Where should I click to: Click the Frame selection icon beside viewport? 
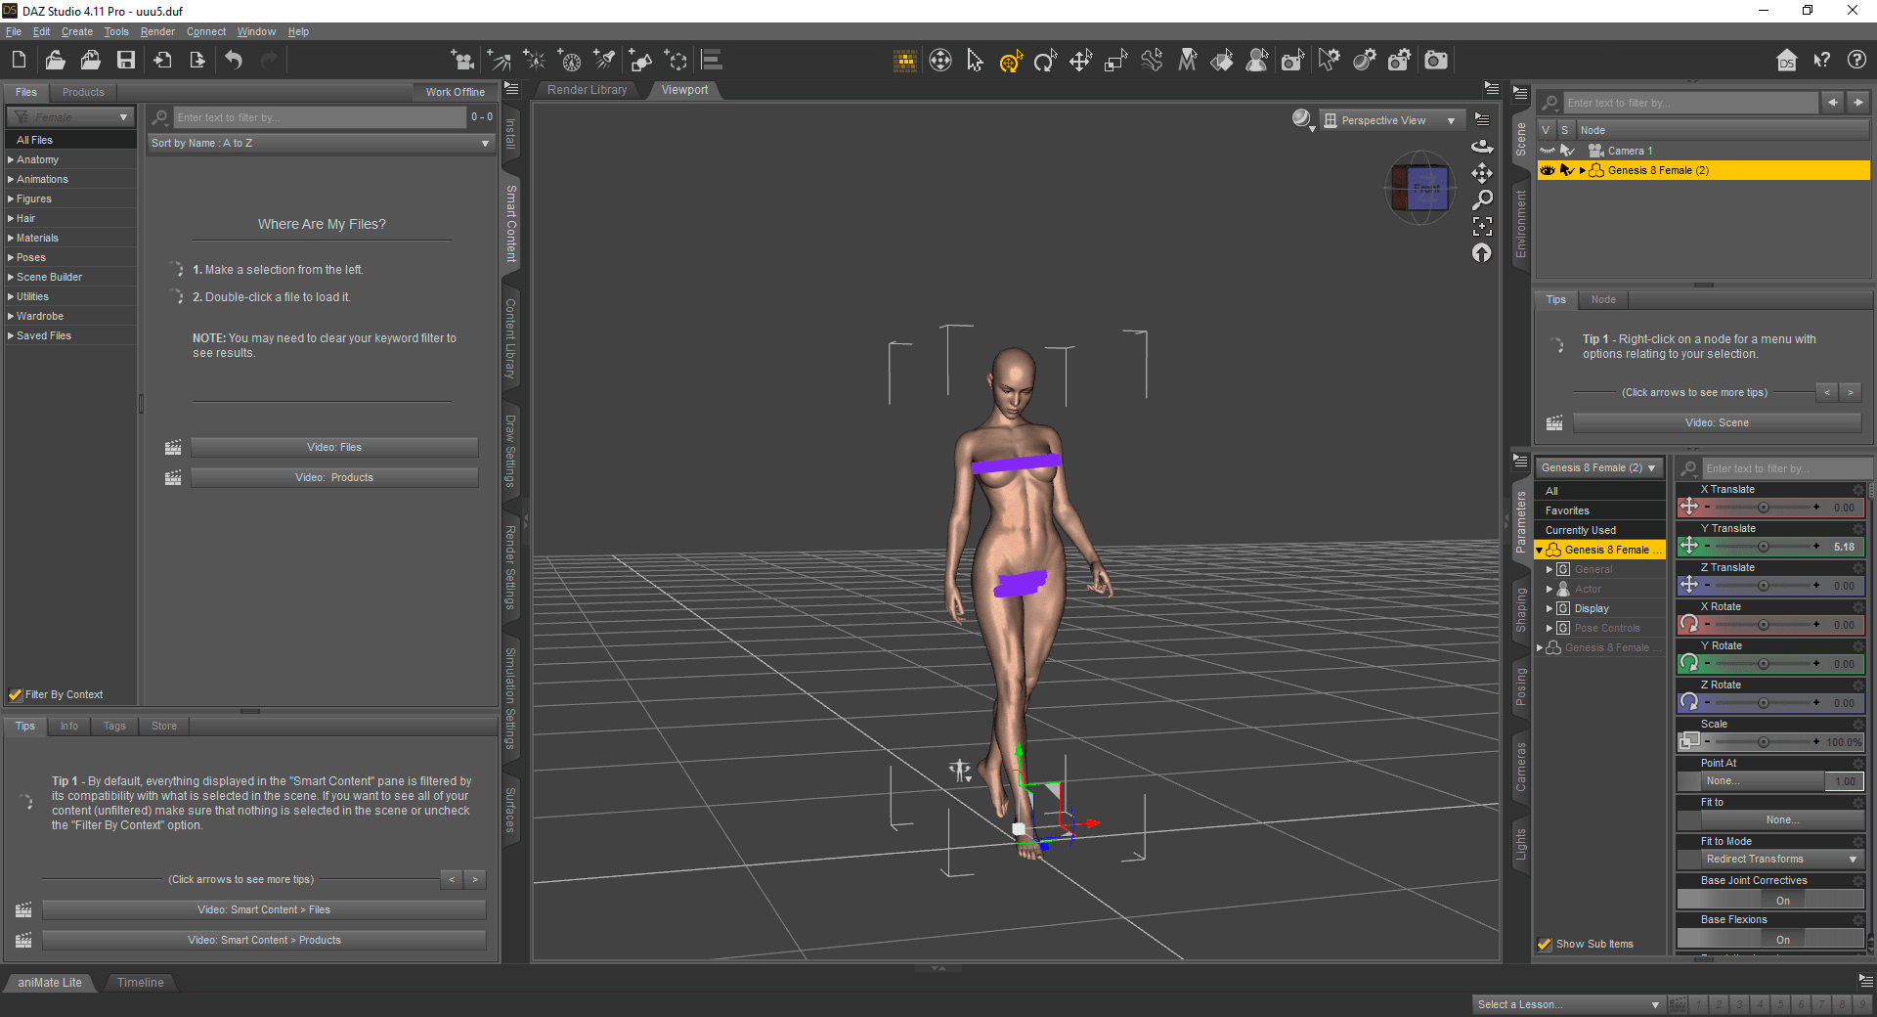click(x=1482, y=227)
